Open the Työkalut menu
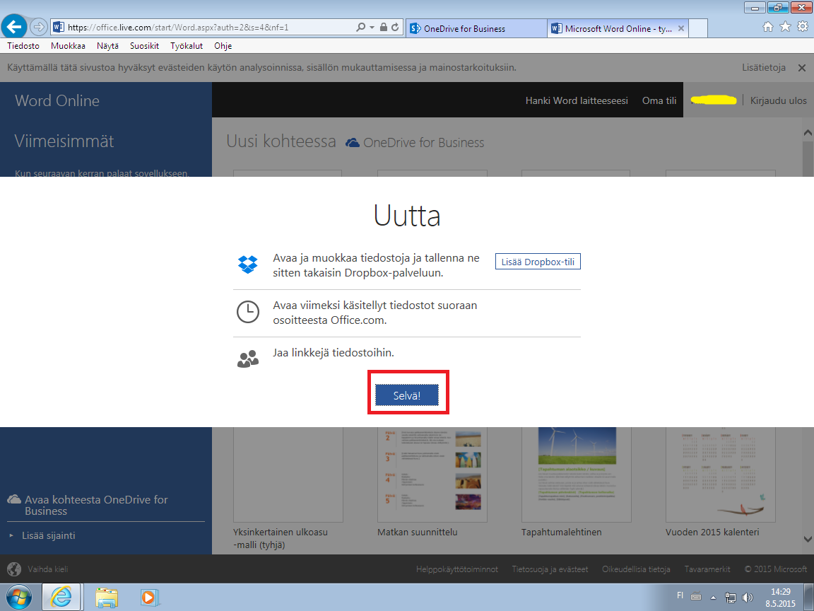The width and height of the screenshot is (814, 611). click(187, 46)
